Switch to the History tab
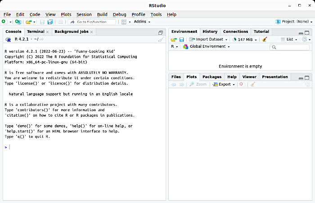315x203 pixels. [210, 32]
